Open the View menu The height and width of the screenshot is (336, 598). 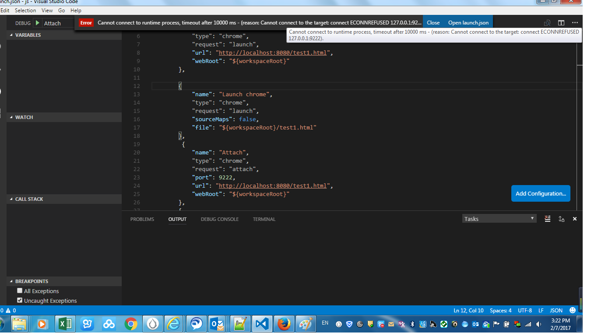pyautogui.click(x=47, y=10)
